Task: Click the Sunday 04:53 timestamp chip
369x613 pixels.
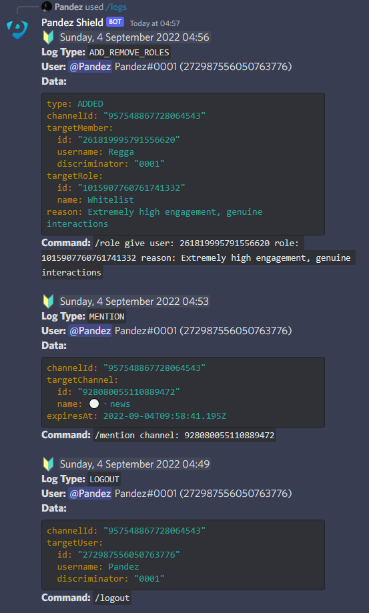Action: point(135,301)
